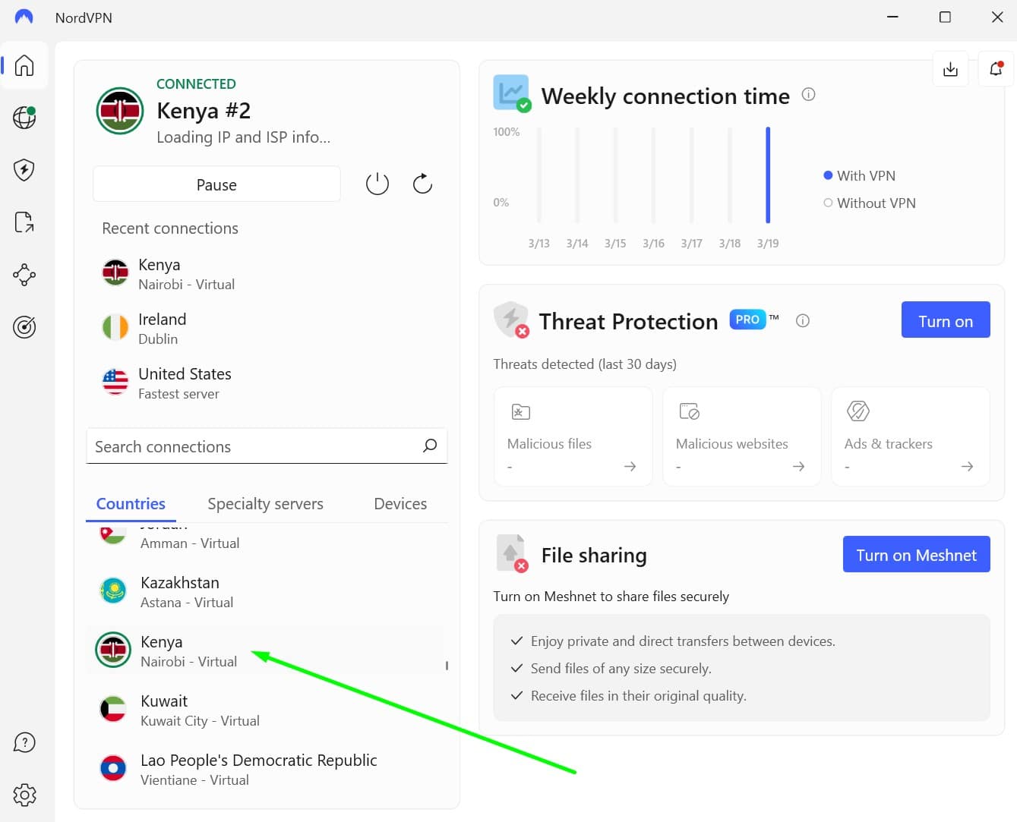Click Kenya flag in connected status
Viewport: 1017px width, 822px height.
click(x=120, y=111)
